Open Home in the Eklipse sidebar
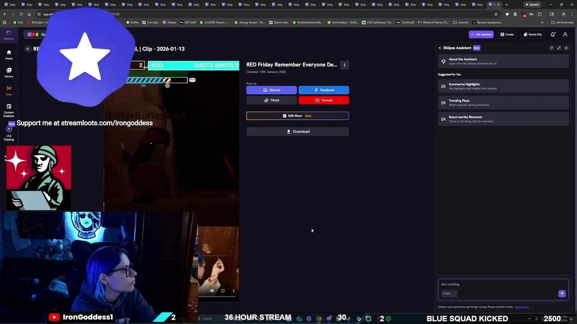The height and width of the screenshot is (324, 577). (x=9, y=54)
